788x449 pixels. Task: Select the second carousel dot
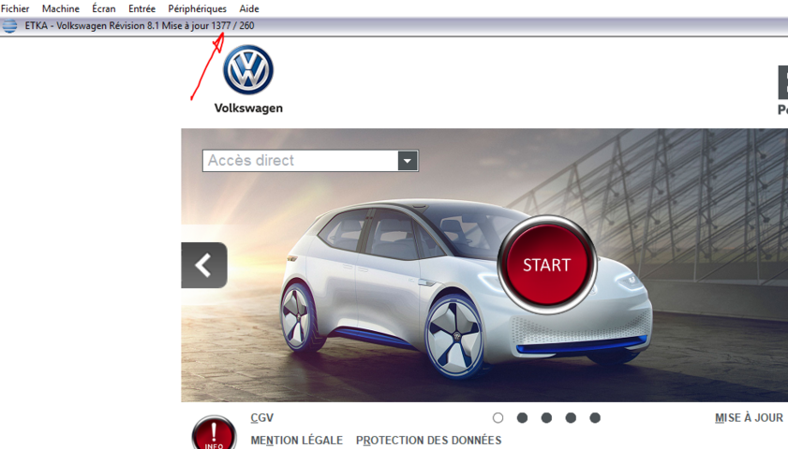[522, 418]
